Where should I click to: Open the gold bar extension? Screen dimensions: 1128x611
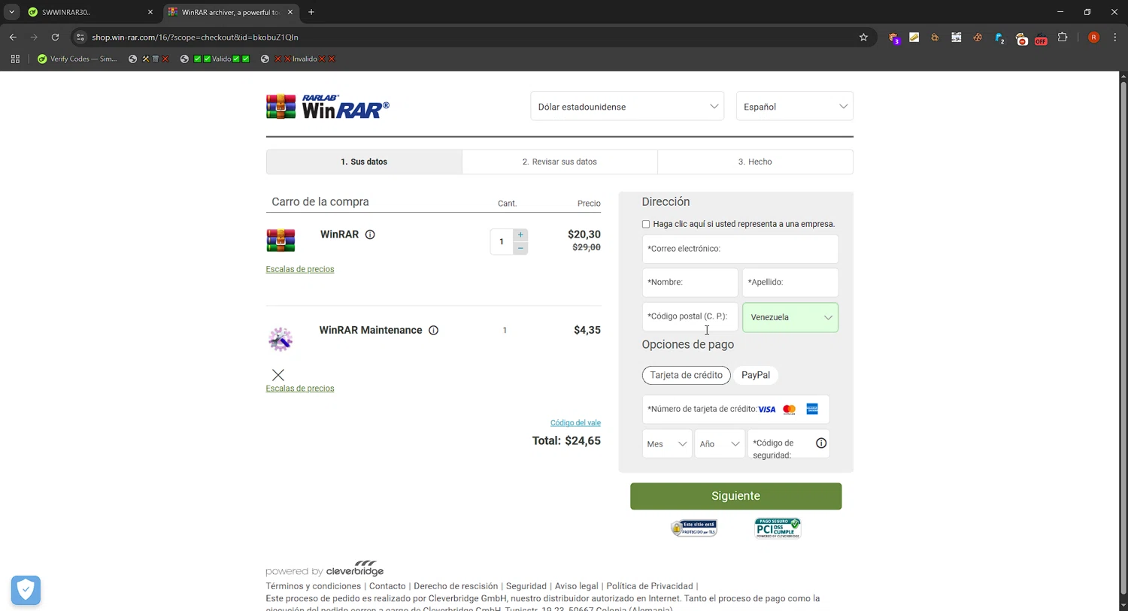click(x=914, y=37)
